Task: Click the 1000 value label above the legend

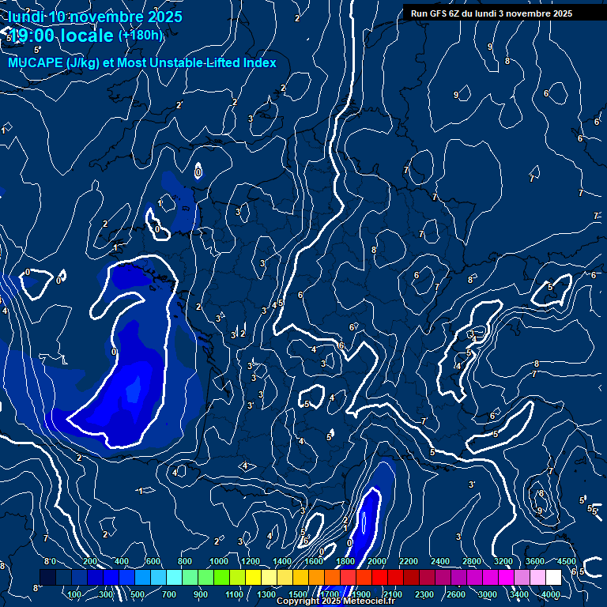Action: pyautogui.click(x=218, y=561)
